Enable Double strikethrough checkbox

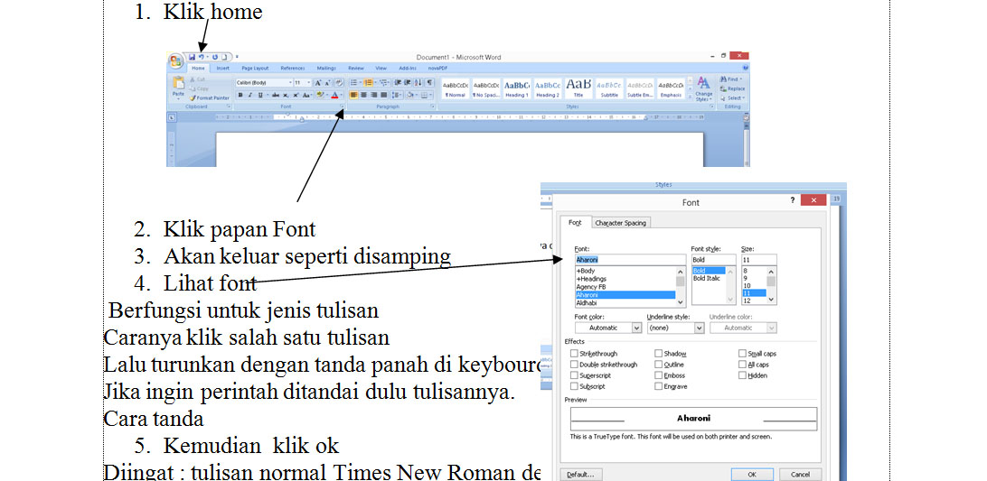click(x=574, y=365)
